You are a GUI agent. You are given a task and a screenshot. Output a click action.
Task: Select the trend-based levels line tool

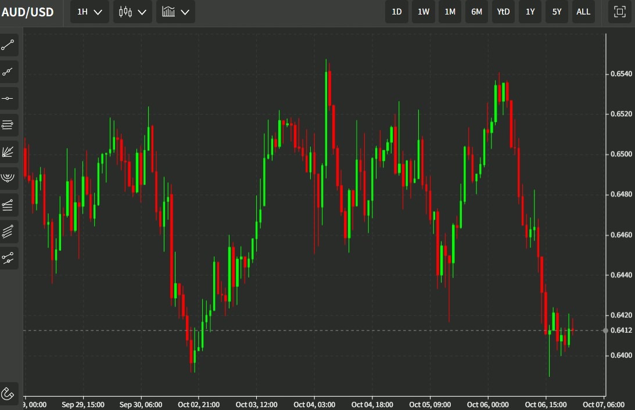point(9,205)
